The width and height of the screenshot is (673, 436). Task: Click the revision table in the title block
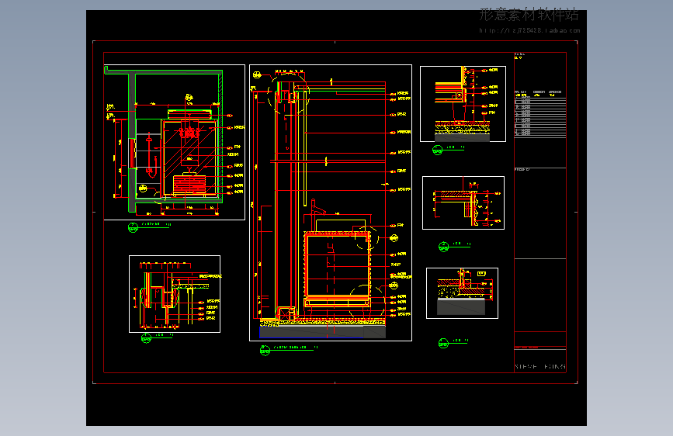pyautogui.click(x=540, y=114)
